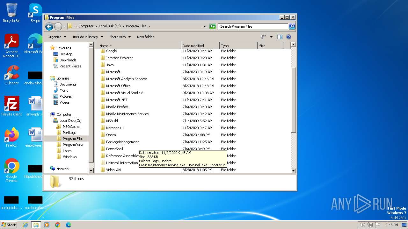This screenshot has height=229, width=408.
Task: Change your view icon button
Action: point(264,37)
